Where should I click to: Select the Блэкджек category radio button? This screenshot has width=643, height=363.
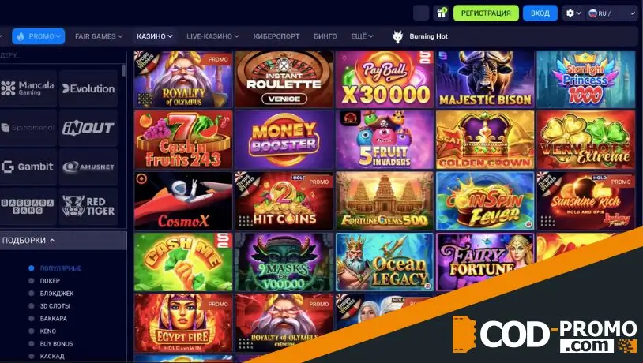pos(31,294)
